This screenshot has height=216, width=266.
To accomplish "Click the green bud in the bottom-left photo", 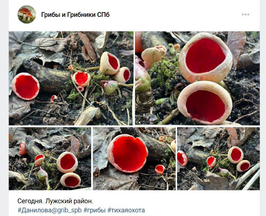I will (42, 174).
